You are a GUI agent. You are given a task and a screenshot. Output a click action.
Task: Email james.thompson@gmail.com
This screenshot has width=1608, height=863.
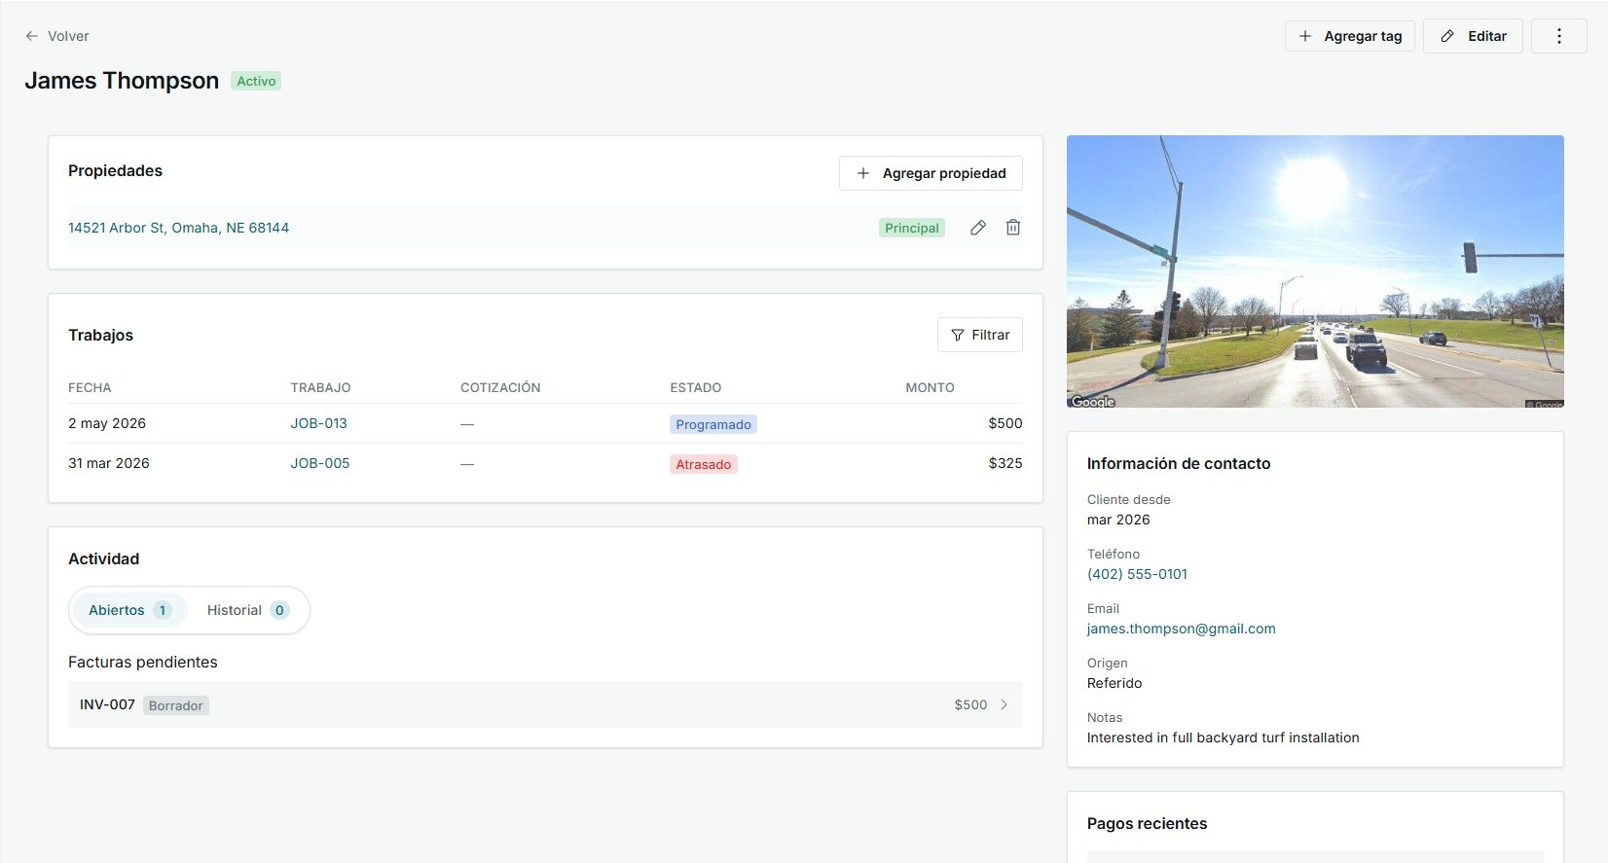pyautogui.click(x=1181, y=629)
